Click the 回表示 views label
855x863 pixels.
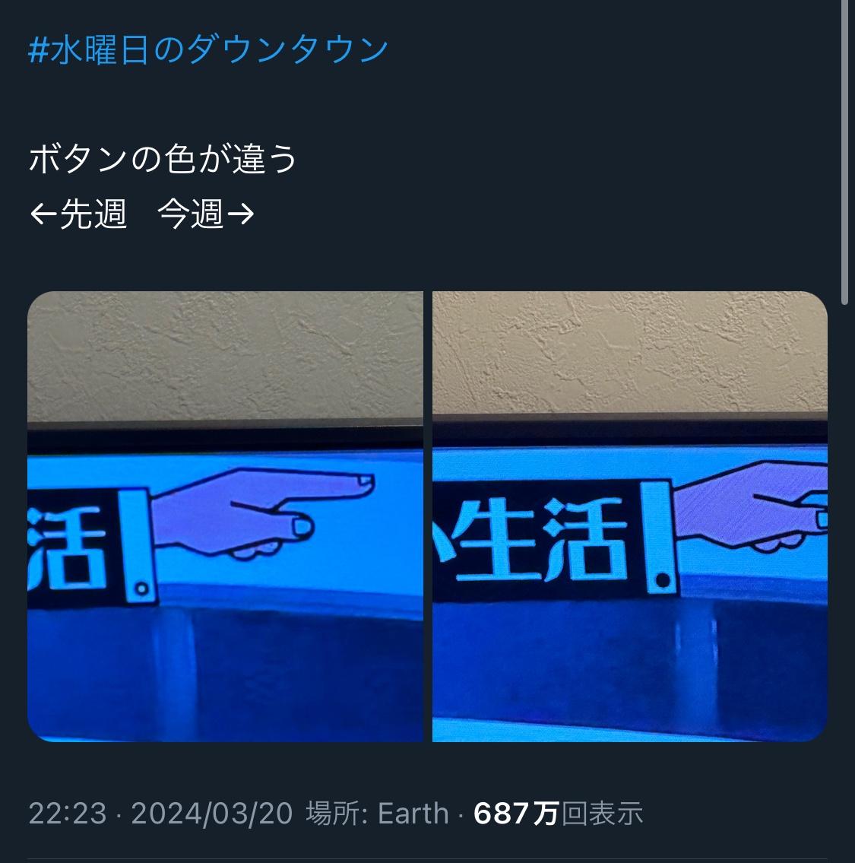(x=602, y=814)
